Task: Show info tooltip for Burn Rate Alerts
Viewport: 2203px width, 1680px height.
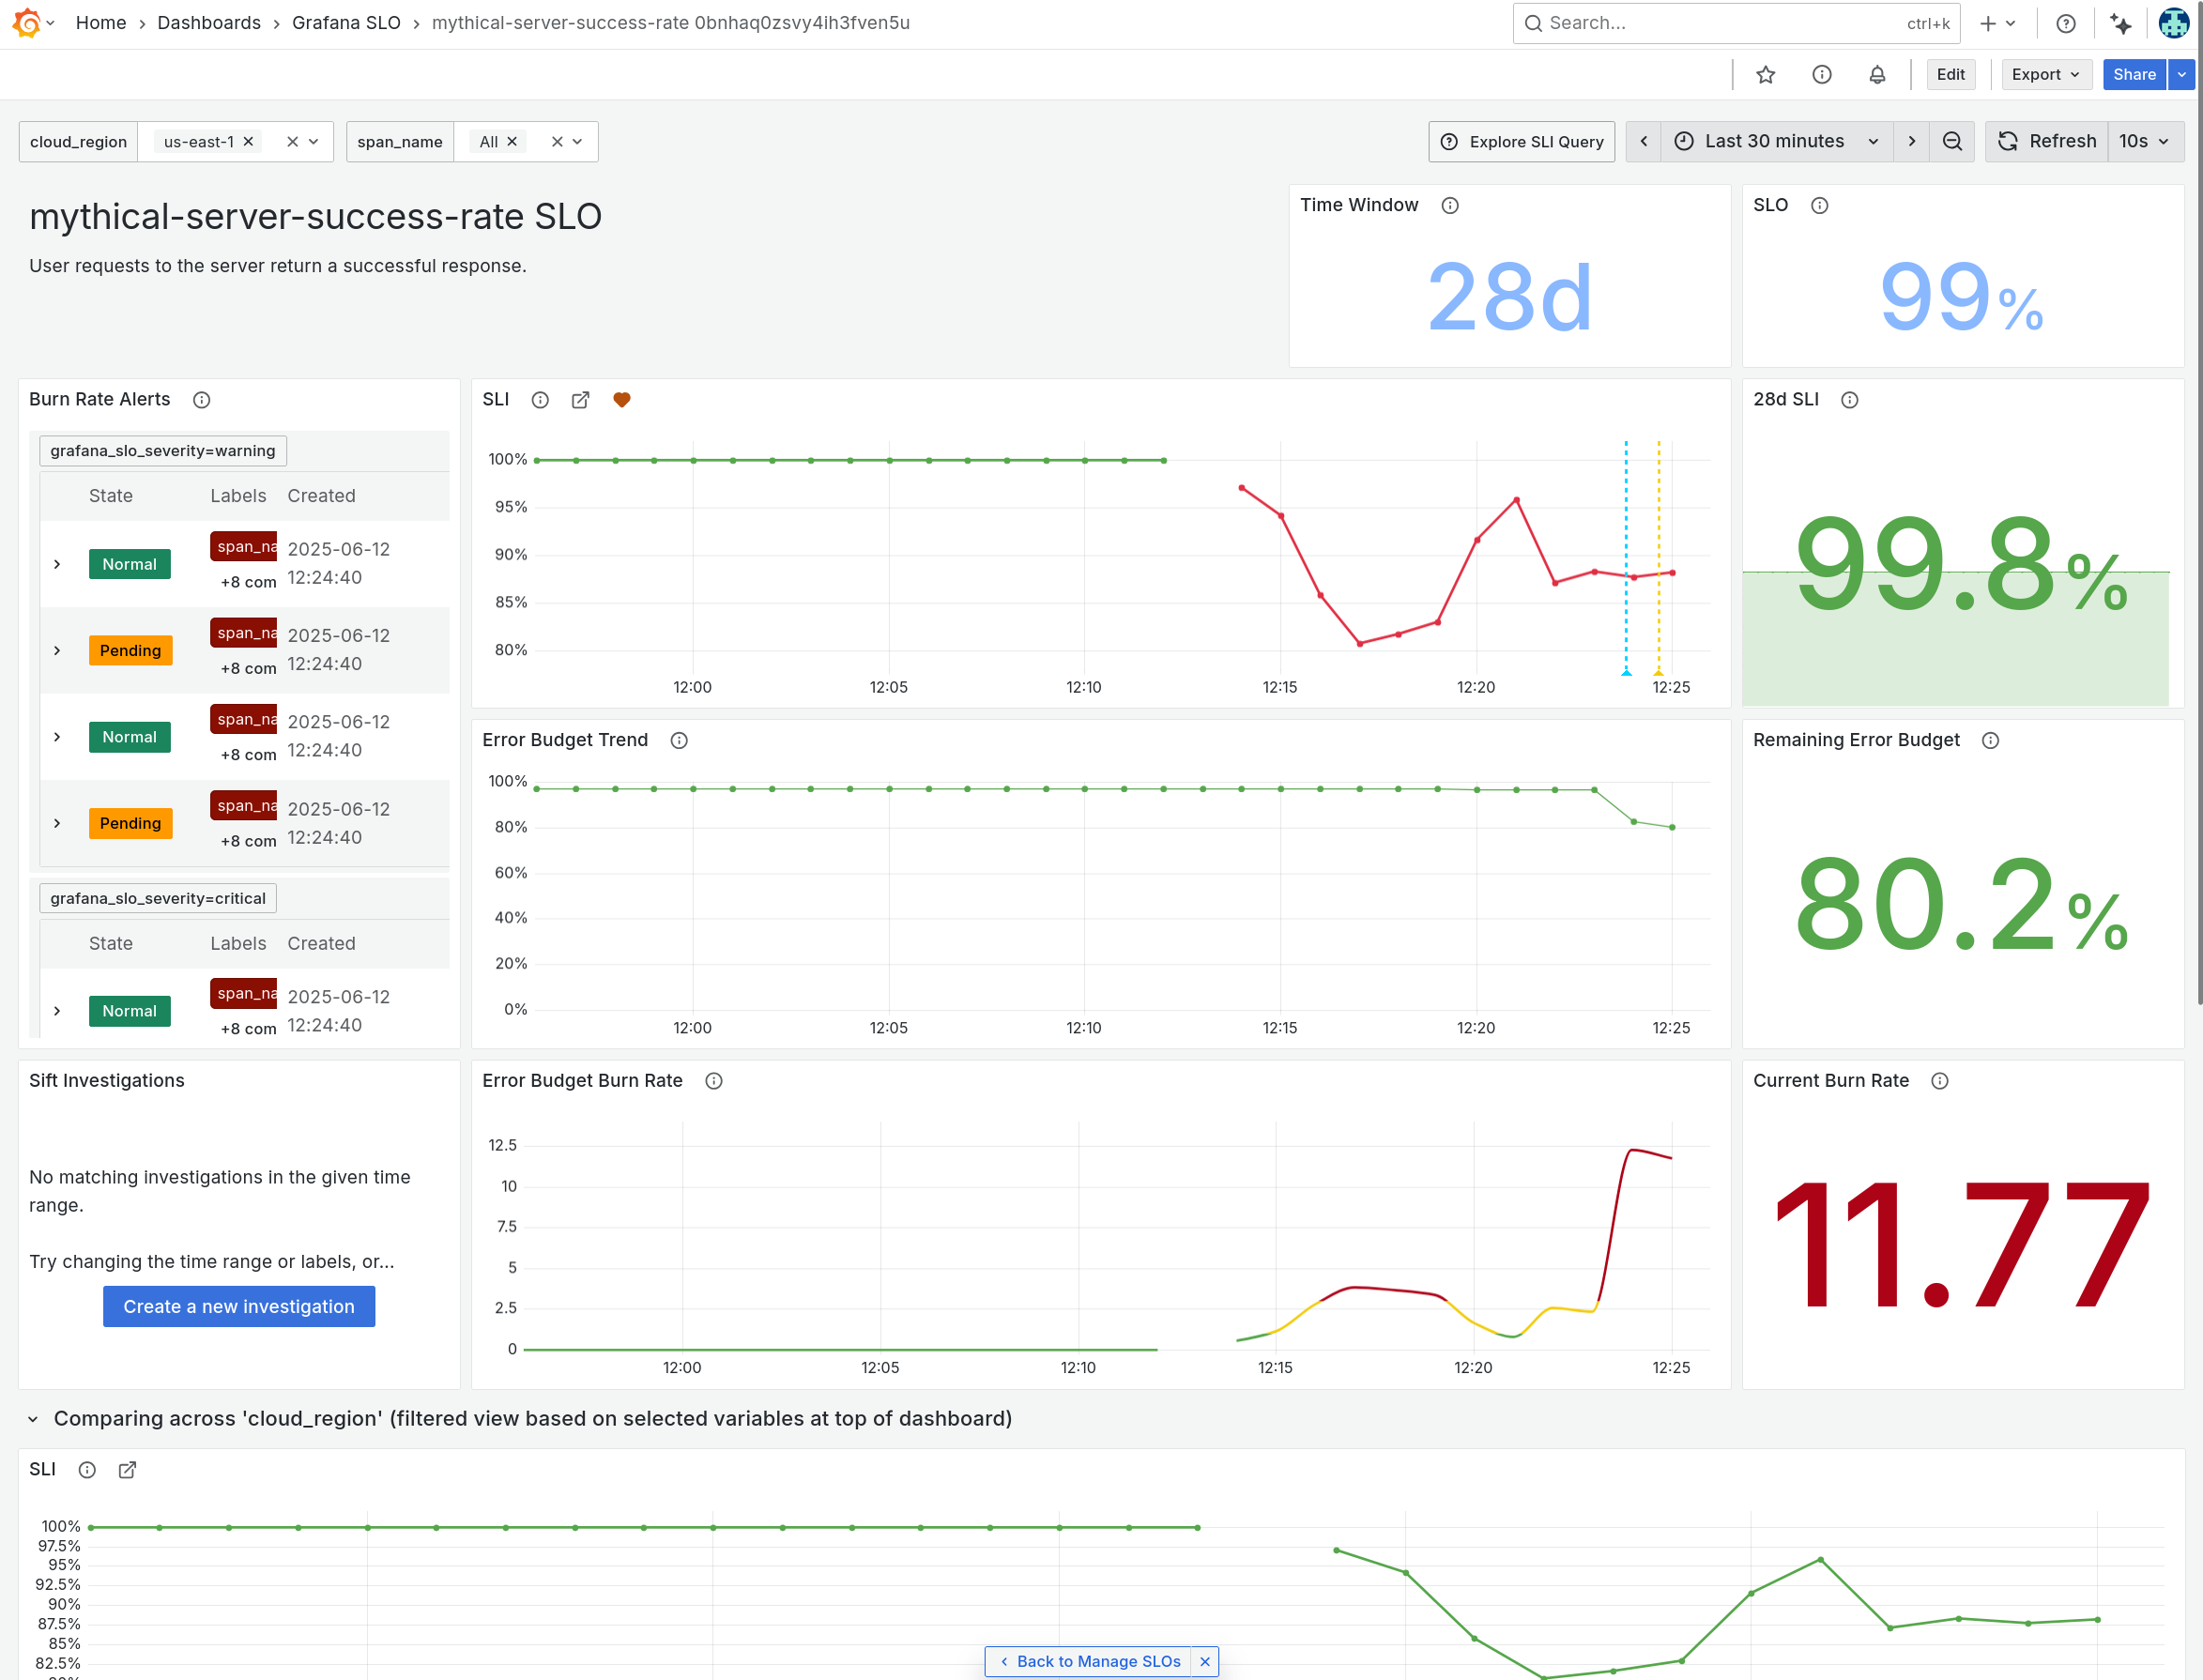Action: (201, 400)
